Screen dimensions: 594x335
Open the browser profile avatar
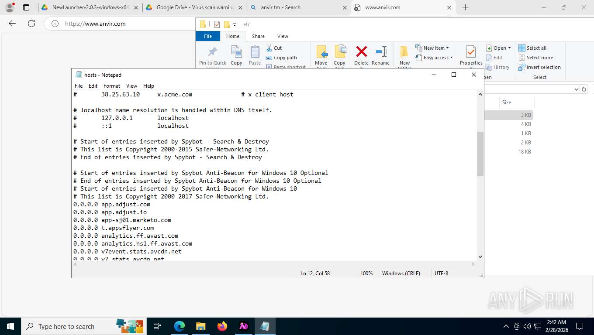[10, 7]
